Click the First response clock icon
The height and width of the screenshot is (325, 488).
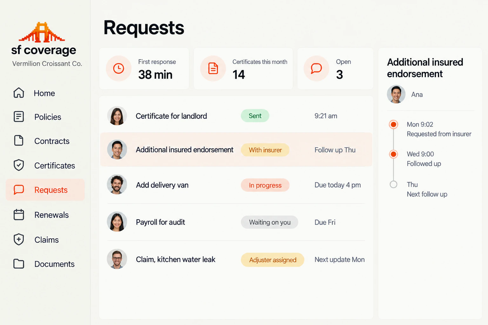(119, 68)
